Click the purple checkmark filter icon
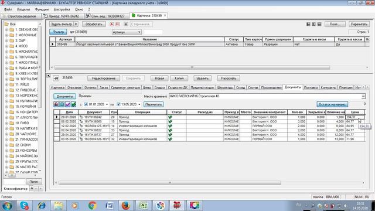Viewport: 375px width, 211px height. pyautogui.click(x=68, y=104)
